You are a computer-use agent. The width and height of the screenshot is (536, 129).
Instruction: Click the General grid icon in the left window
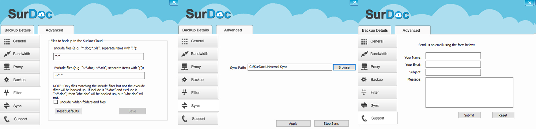pos(7,41)
